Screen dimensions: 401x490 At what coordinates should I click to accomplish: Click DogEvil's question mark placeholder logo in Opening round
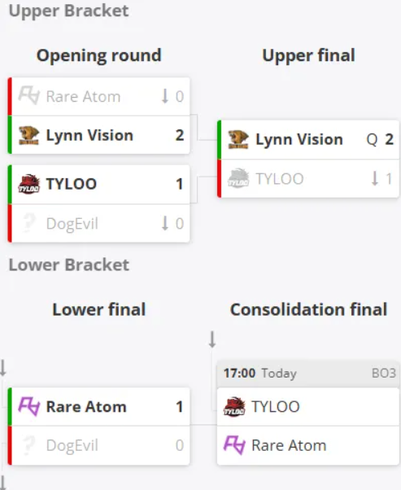pyautogui.click(x=28, y=223)
